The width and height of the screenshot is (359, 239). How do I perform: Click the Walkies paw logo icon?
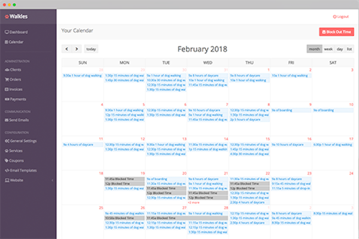pyautogui.click(x=7, y=17)
